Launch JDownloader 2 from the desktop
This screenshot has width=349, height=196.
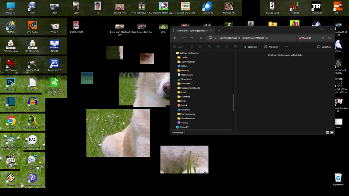coord(32,122)
